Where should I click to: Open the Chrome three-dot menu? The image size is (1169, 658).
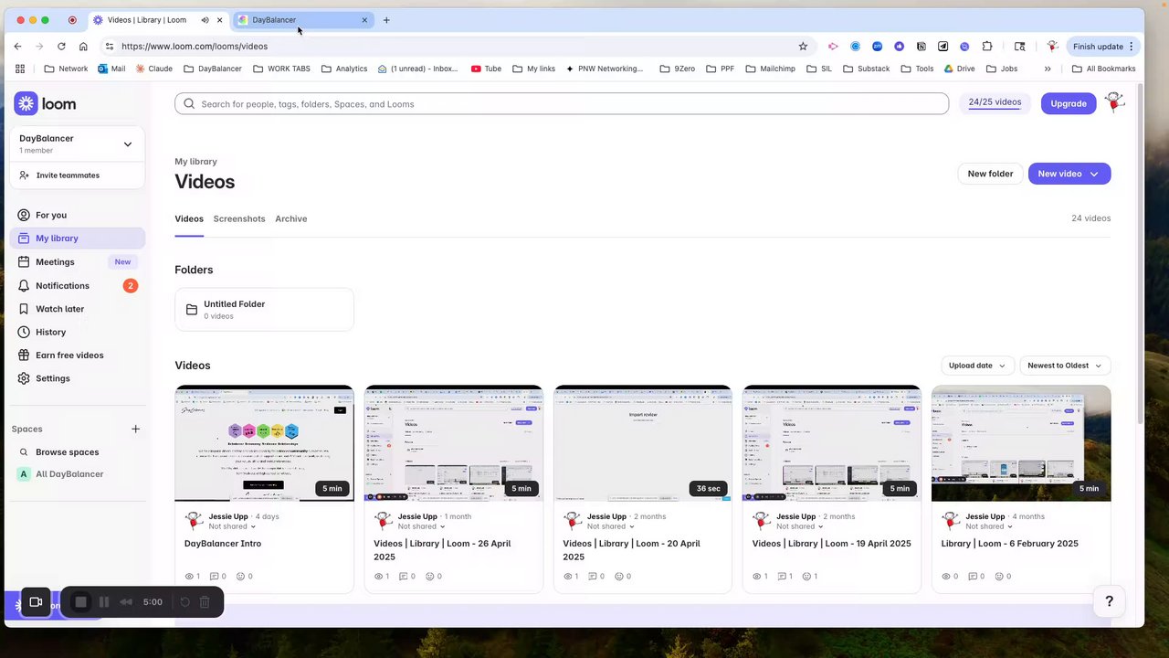(x=1131, y=46)
